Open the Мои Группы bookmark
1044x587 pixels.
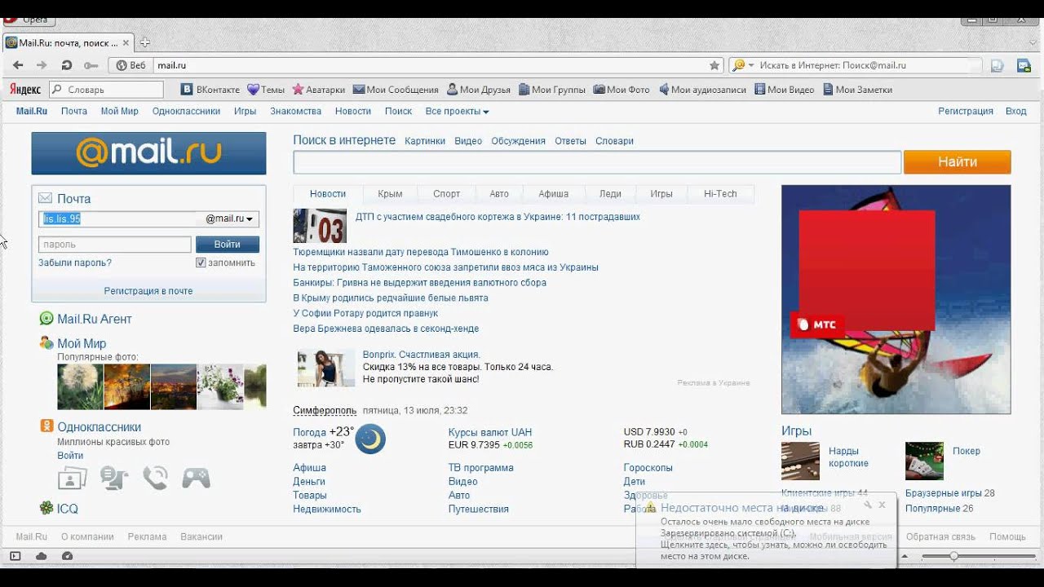552,90
